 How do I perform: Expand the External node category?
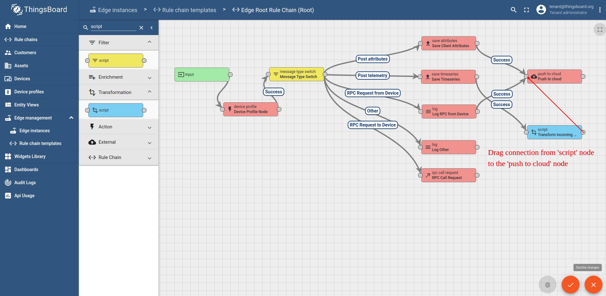119,142
